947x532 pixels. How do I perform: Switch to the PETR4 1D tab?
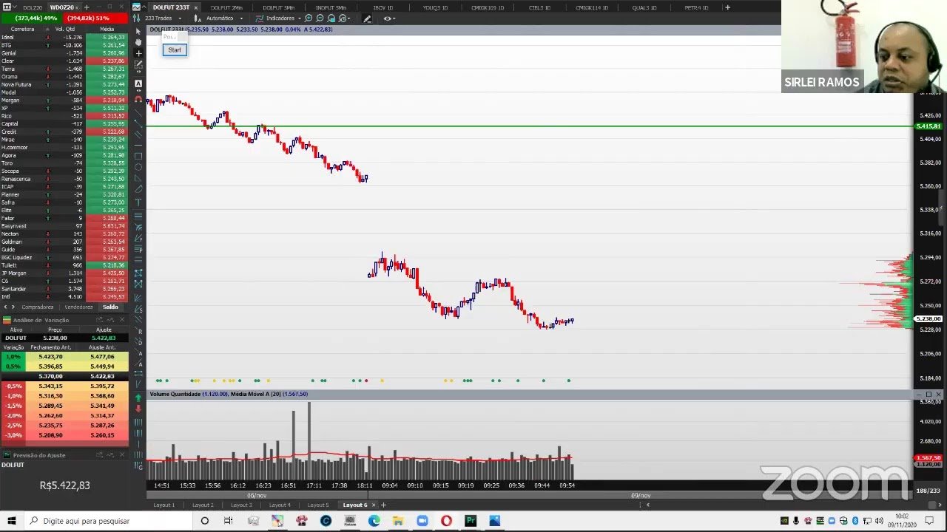(696, 7)
